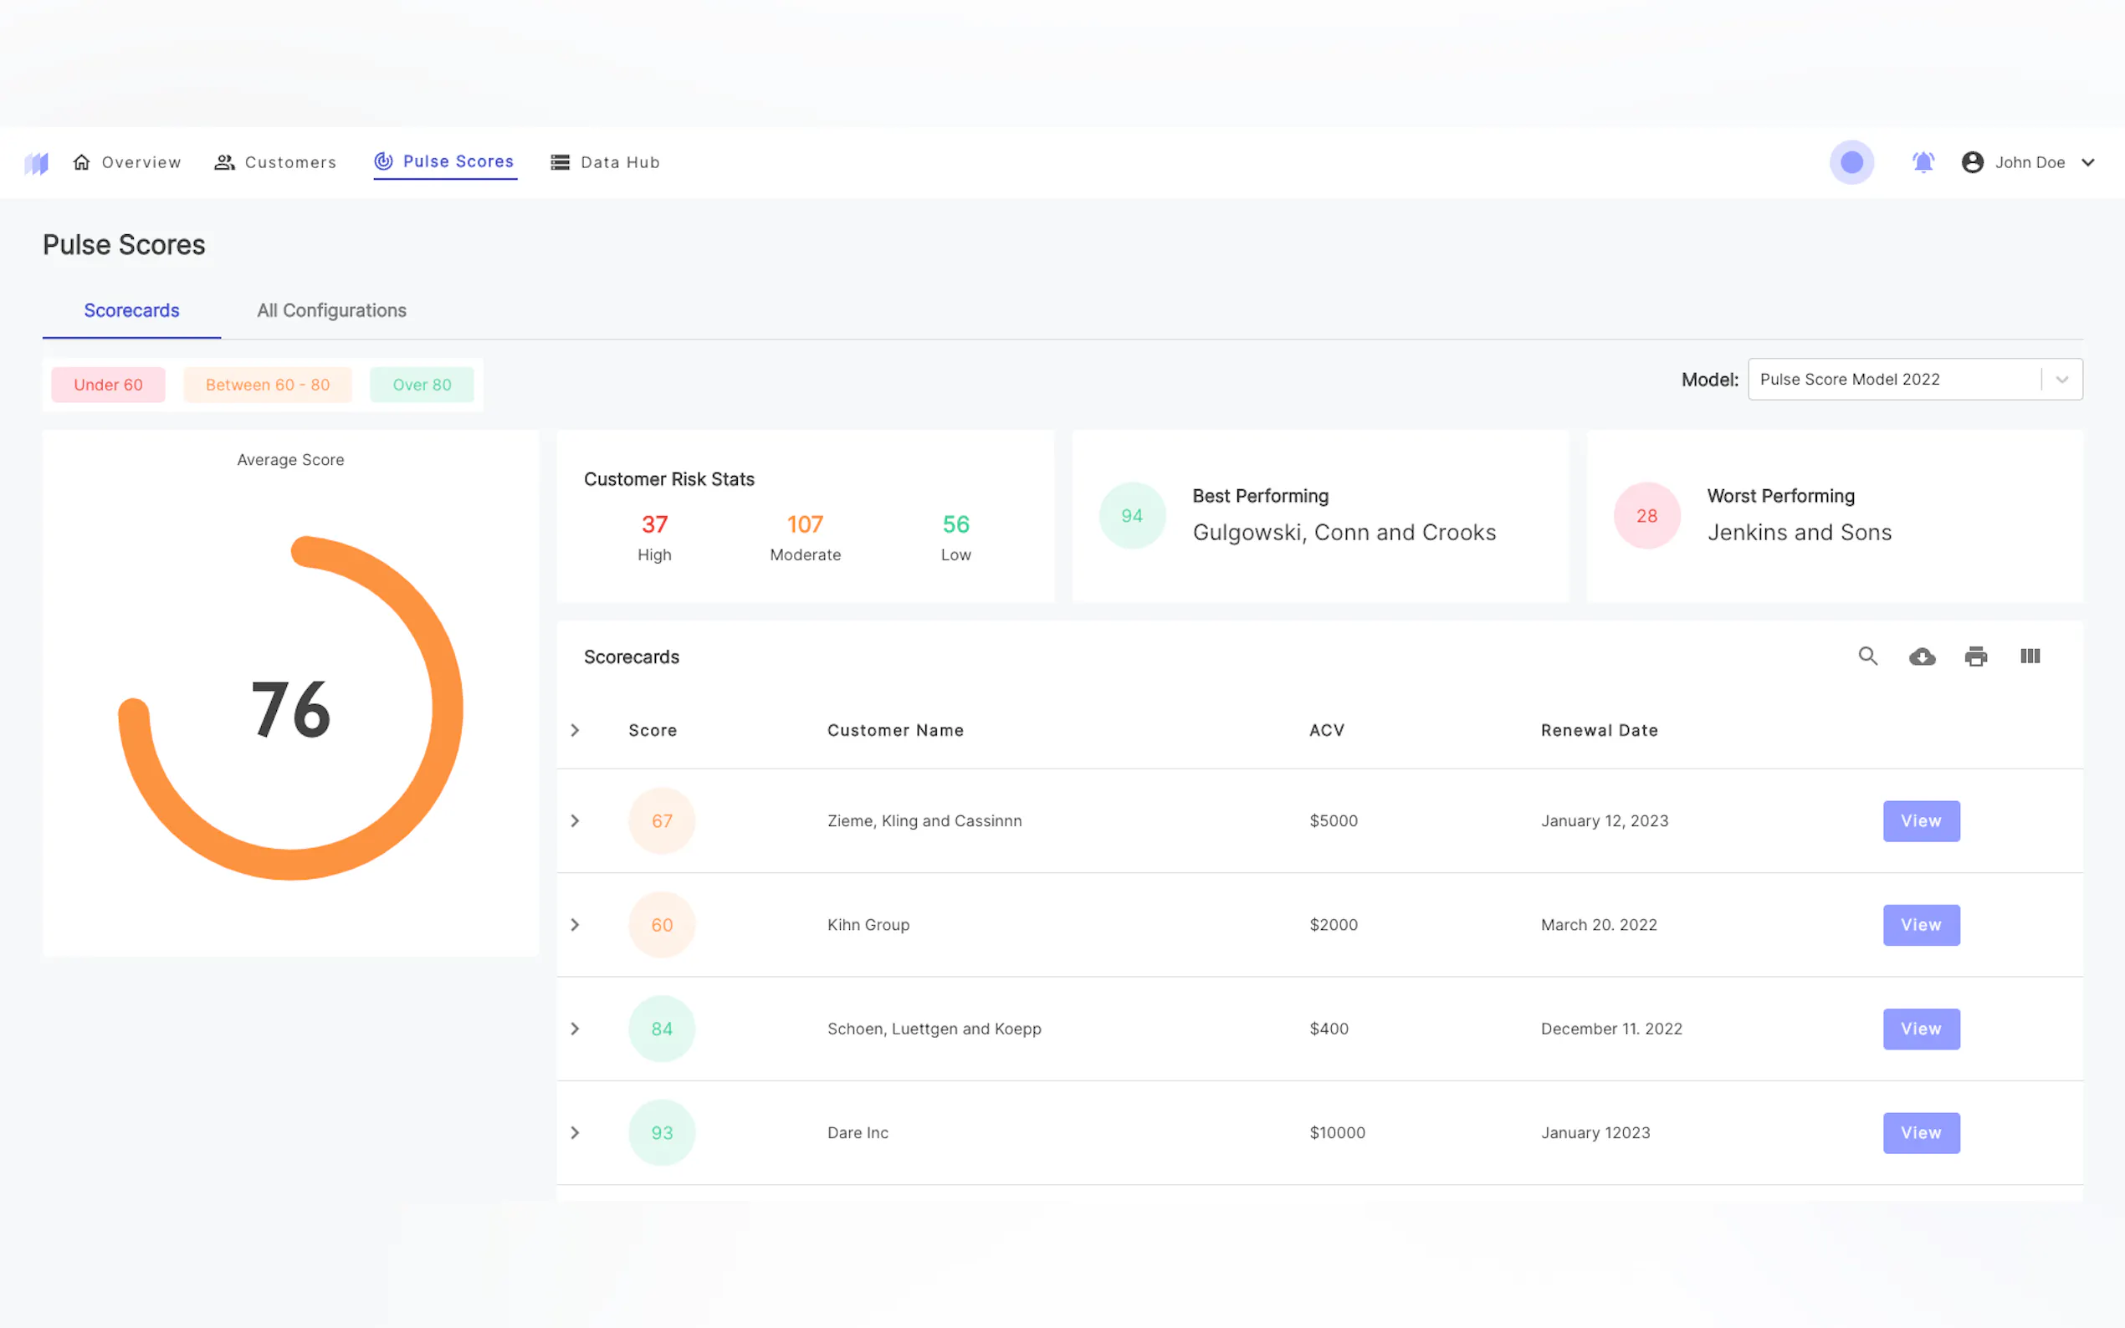The height and width of the screenshot is (1328, 2125).
Task: Toggle the Between 60 - 80 filter
Action: 267,385
